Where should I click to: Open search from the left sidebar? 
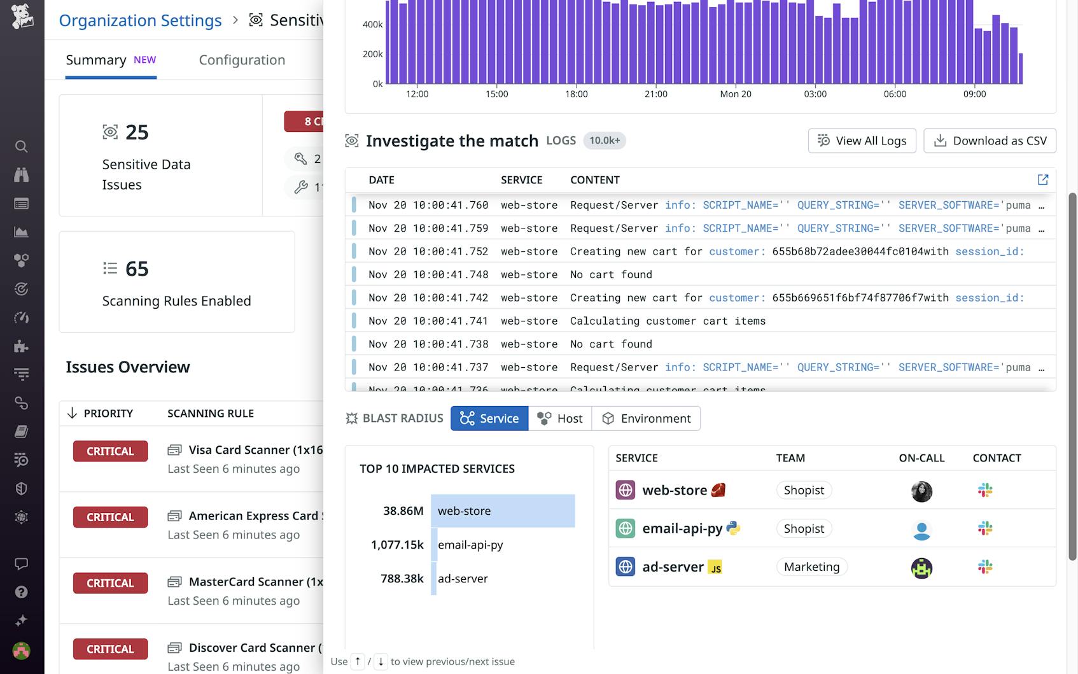(x=22, y=146)
